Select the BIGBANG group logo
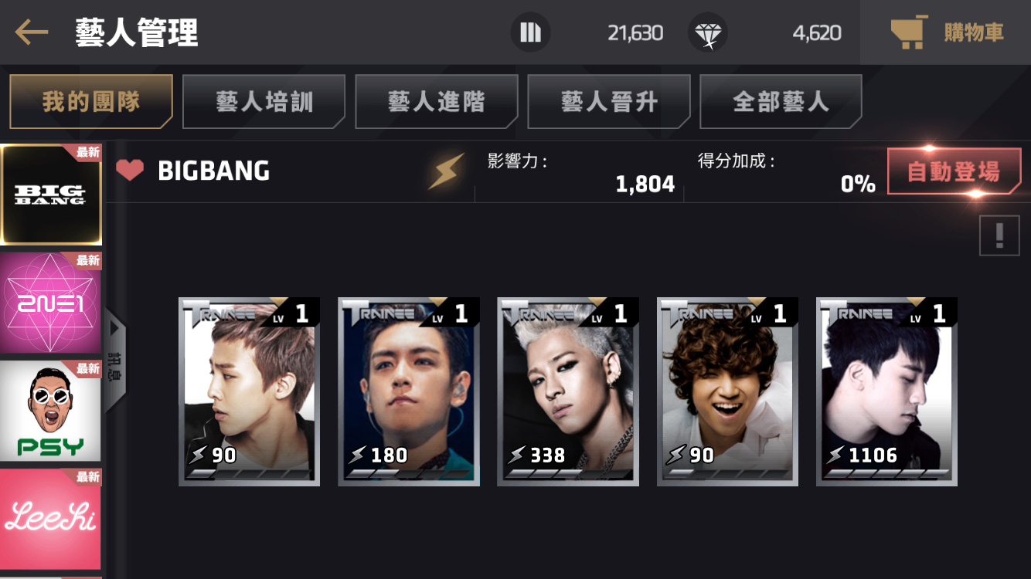 [x=51, y=195]
